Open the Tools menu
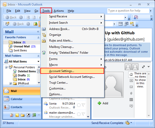The image size is (155, 128). click(x=46, y=11)
